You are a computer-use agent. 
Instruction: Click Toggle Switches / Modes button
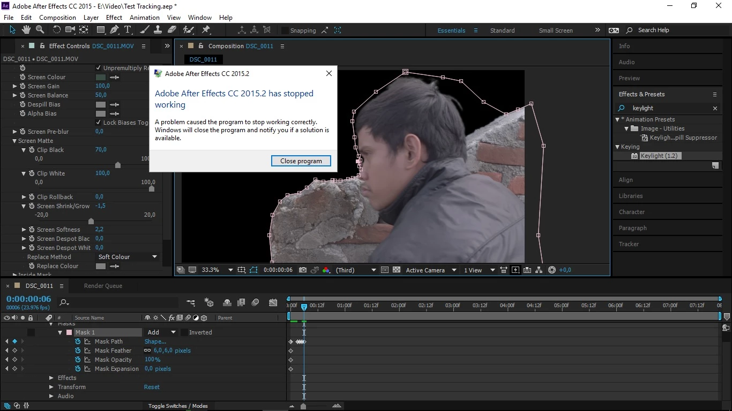click(x=178, y=406)
